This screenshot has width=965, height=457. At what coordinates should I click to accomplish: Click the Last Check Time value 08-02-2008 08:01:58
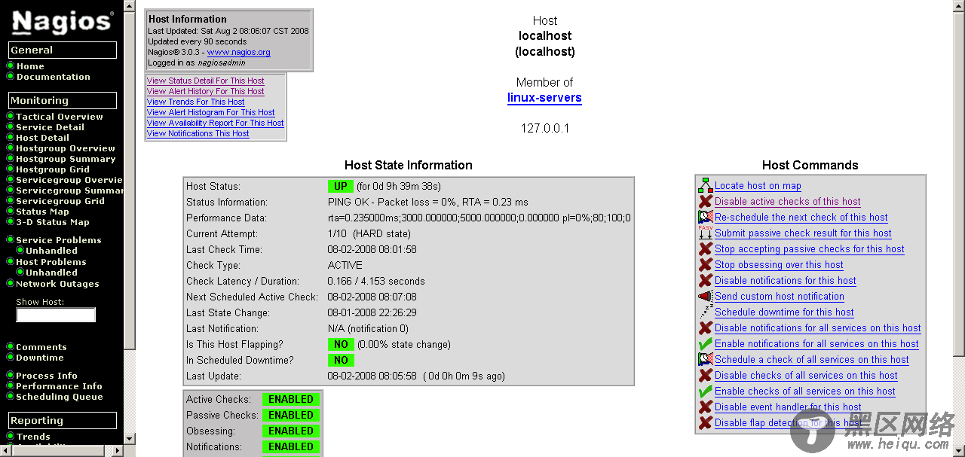click(x=372, y=249)
